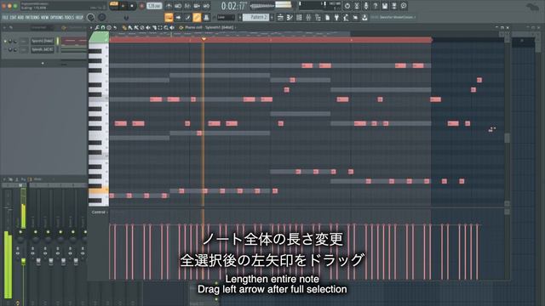Open the ADD menu

[x=20, y=17]
